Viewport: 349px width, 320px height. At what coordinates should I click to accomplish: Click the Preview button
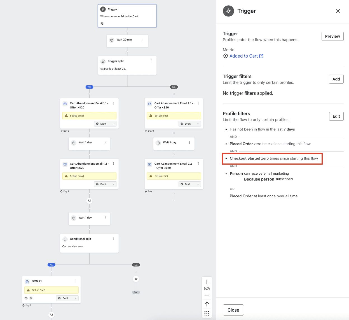tap(332, 36)
